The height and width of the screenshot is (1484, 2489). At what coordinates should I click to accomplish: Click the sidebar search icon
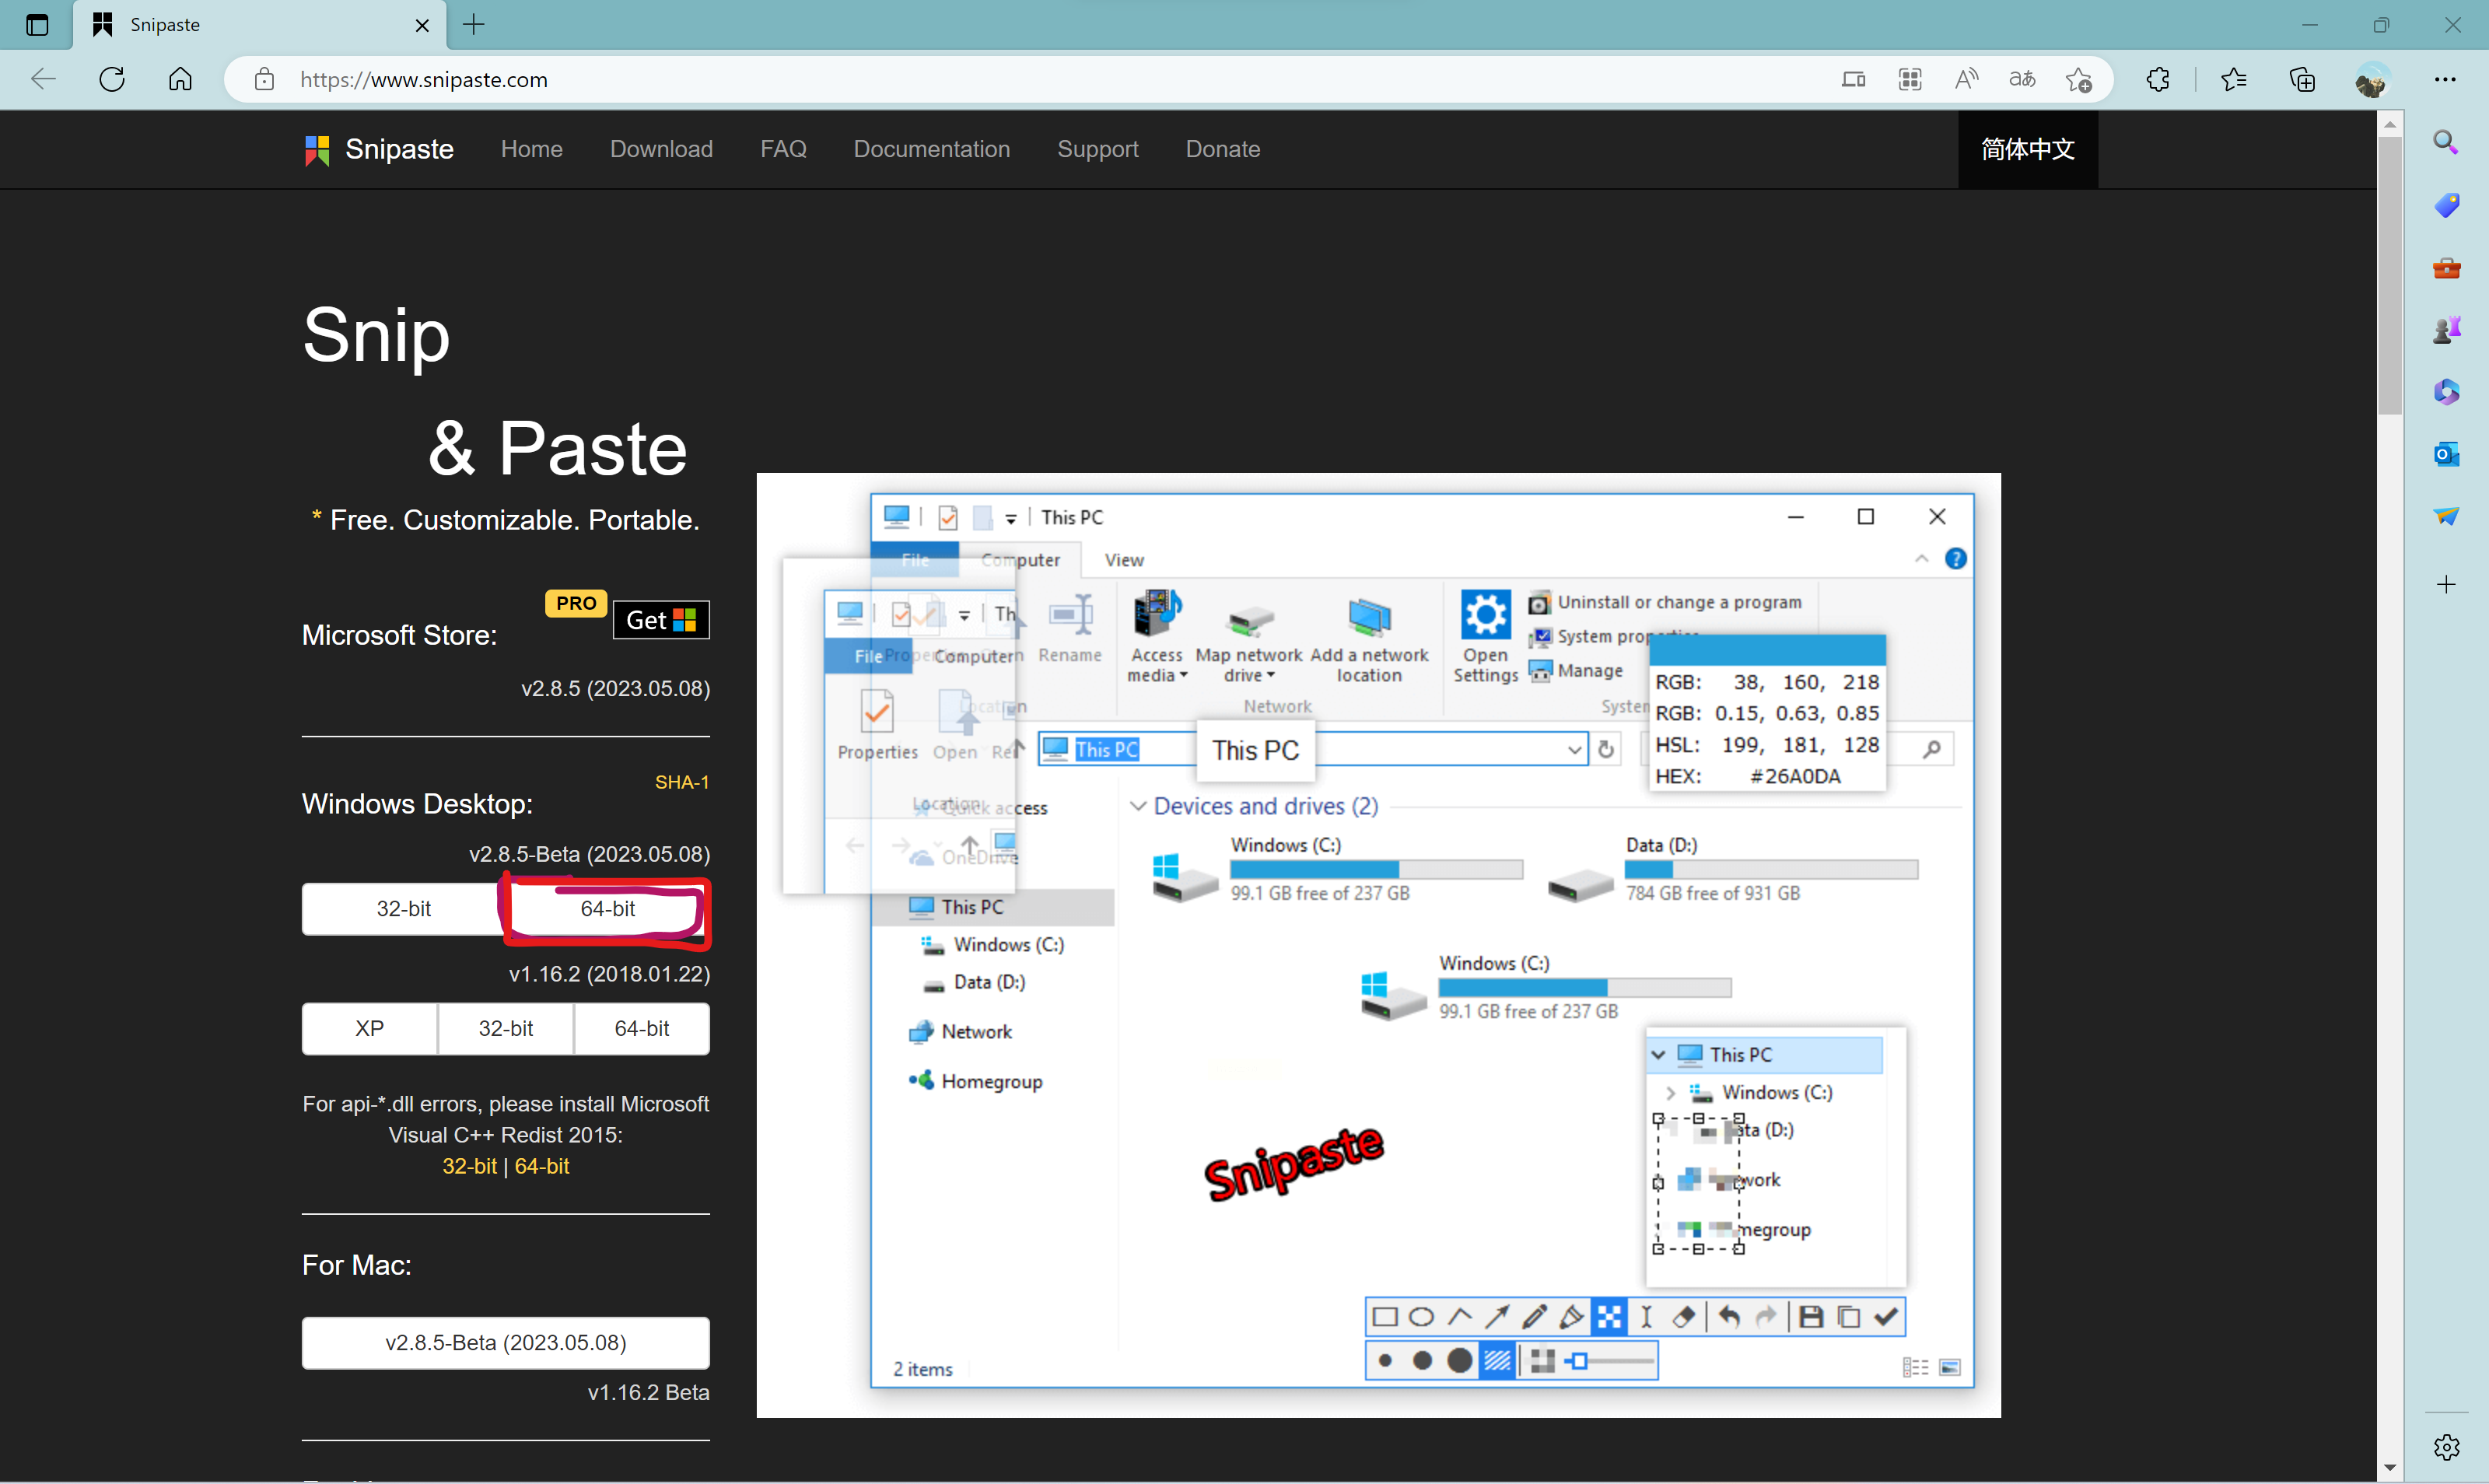coord(2446,142)
